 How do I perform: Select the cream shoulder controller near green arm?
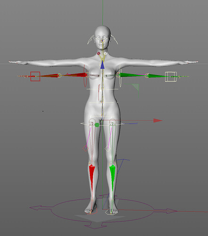120,76
